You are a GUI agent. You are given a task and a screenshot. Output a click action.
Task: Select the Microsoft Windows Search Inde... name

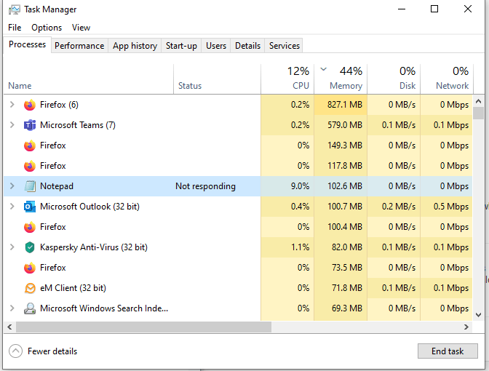104,308
